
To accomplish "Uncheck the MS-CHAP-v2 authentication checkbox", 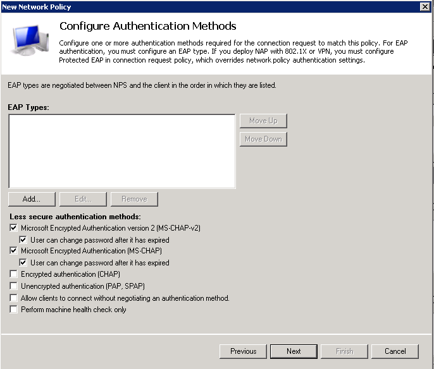I will tap(13, 227).
